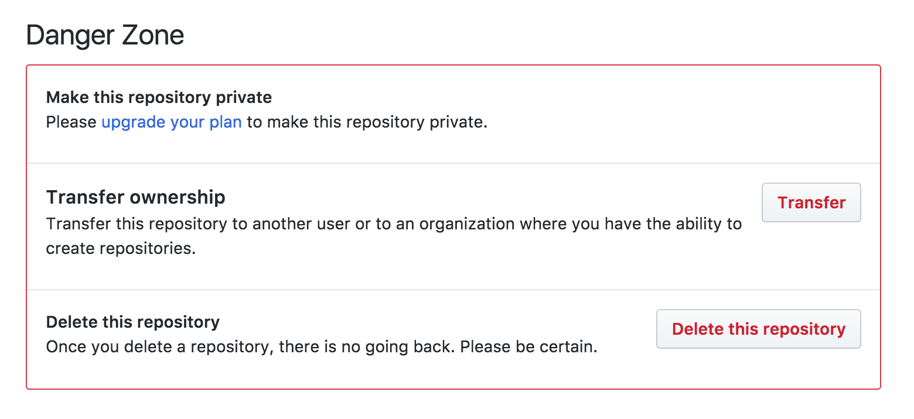The height and width of the screenshot is (419, 914).
Task: Open the upgrade your plan link
Action: pyautogui.click(x=171, y=123)
